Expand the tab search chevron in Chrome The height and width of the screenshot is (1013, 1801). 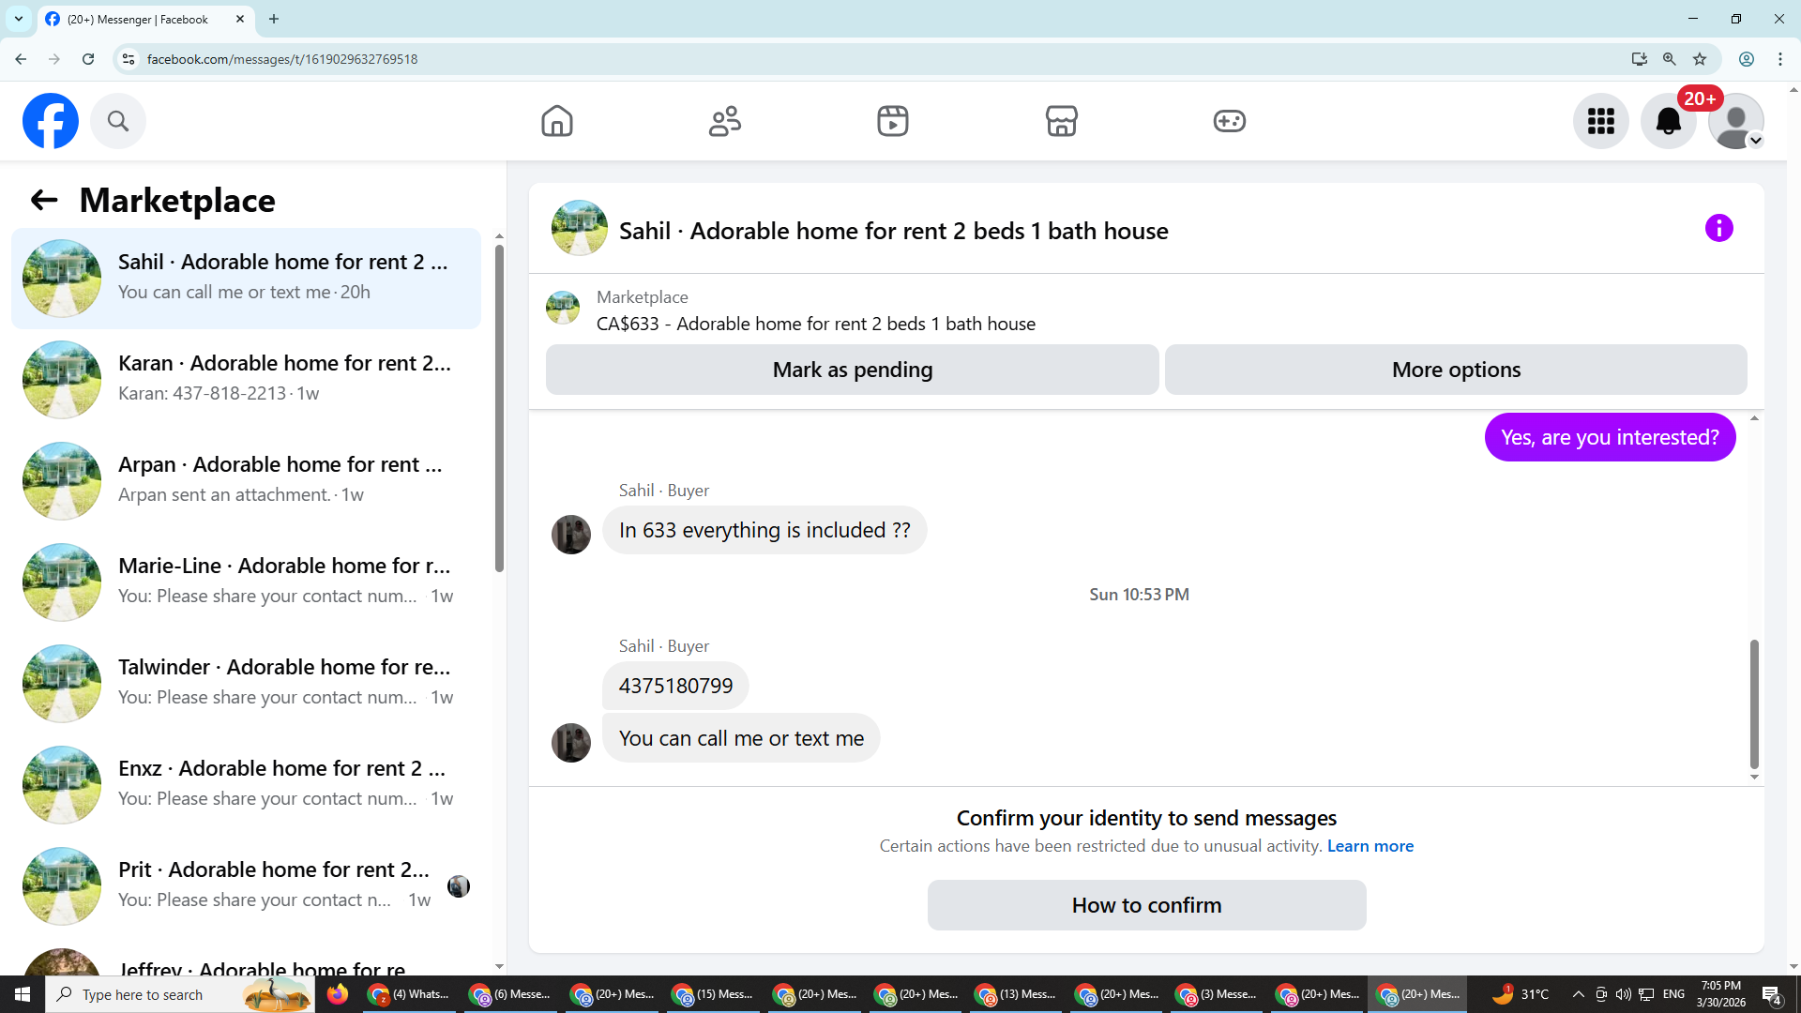18,19
